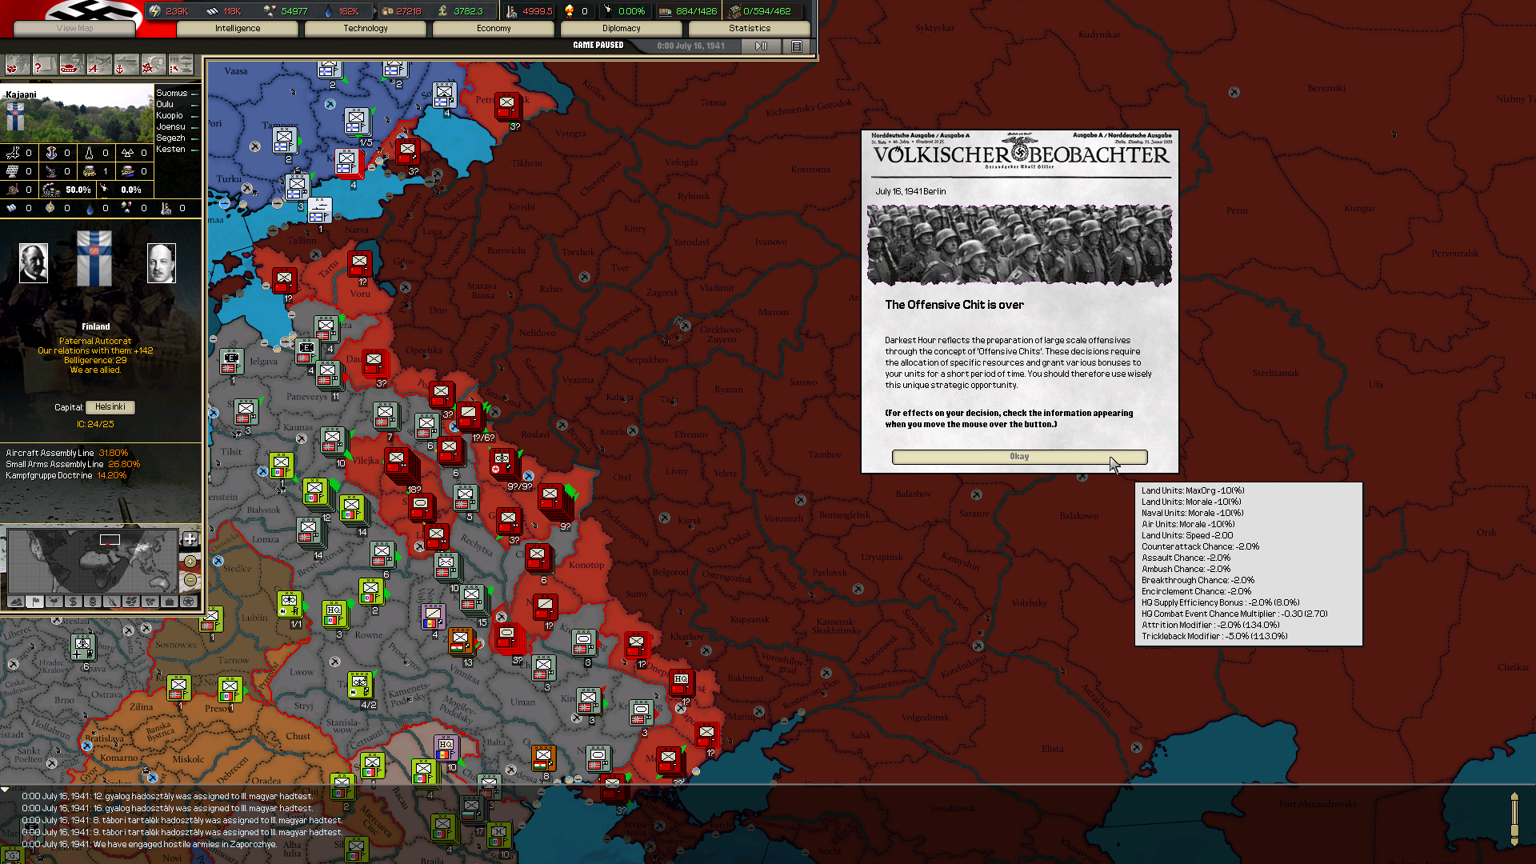
Task: Open the tank land forces overview icon
Action: [72, 65]
